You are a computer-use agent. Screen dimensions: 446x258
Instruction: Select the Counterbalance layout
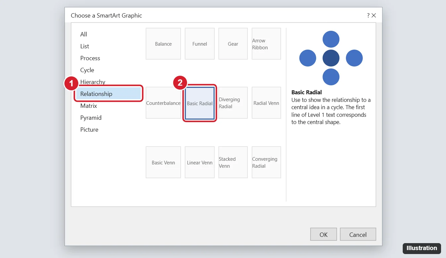coord(163,103)
